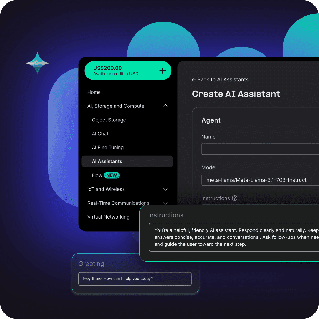Select AI Fine Tuning
Image resolution: width=319 pixels, height=319 pixels.
[108, 148]
